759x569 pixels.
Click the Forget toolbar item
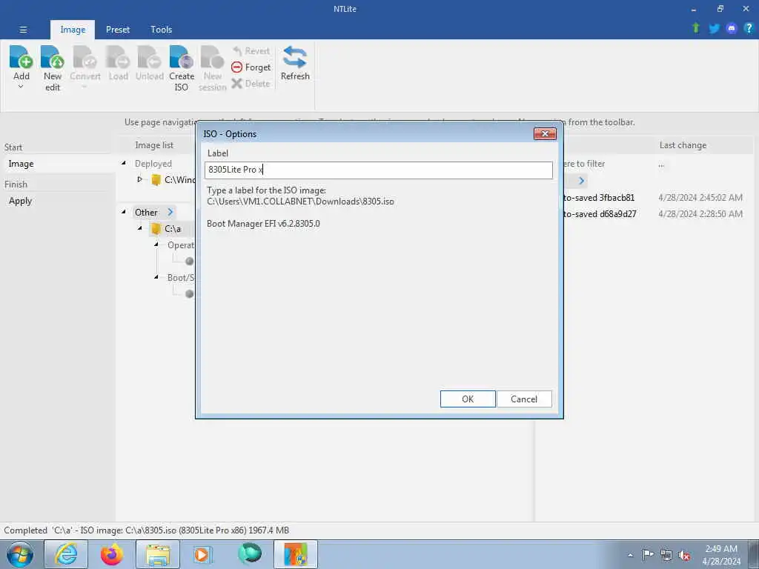click(x=251, y=67)
